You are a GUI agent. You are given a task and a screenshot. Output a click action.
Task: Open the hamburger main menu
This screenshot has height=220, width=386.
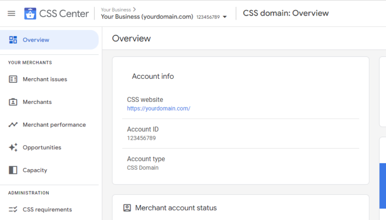click(x=12, y=13)
